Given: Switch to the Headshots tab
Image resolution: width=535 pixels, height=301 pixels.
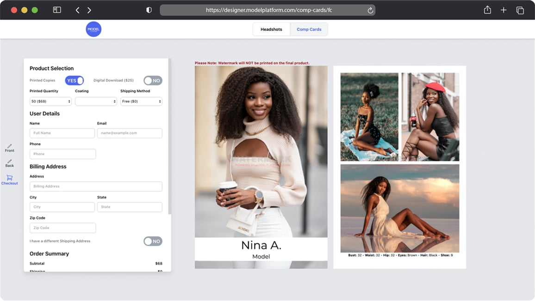Looking at the screenshot, I should [271, 29].
